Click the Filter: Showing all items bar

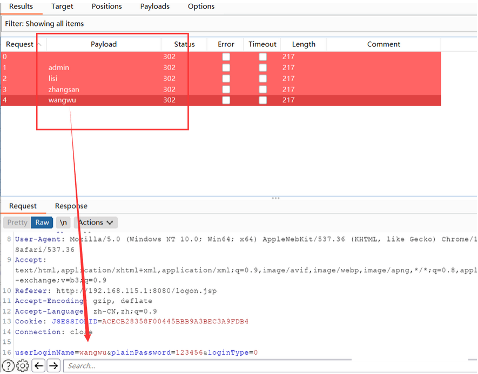[239, 24]
